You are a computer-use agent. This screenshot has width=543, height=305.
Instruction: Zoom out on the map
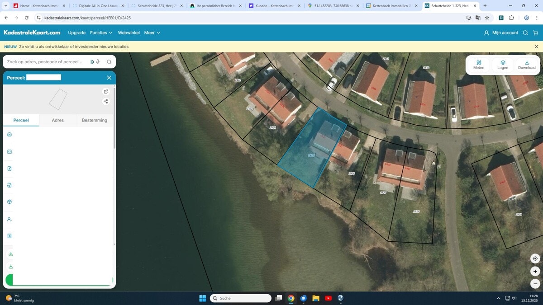[535, 284]
